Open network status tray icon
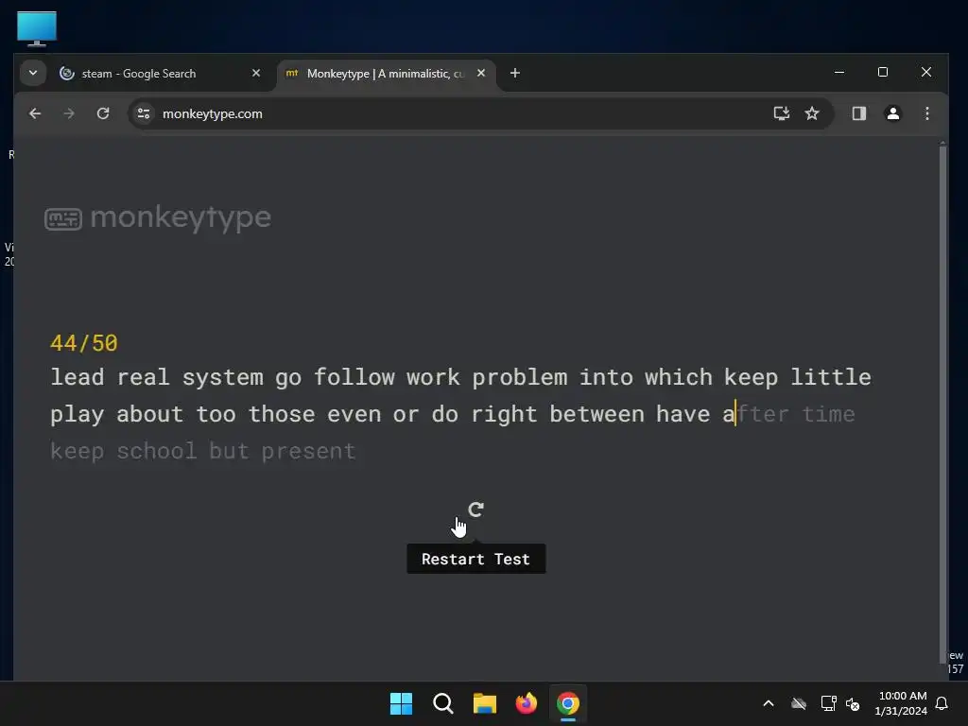 (x=828, y=703)
